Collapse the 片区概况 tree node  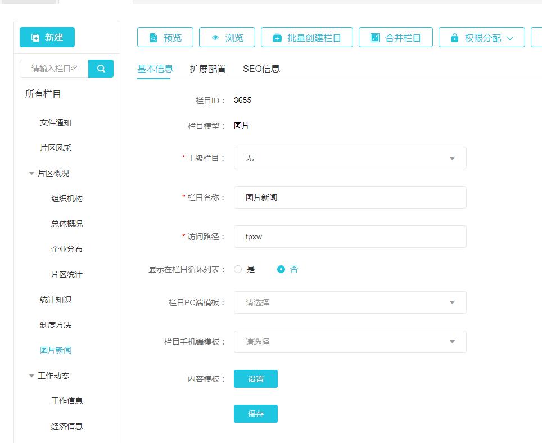pos(31,174)
